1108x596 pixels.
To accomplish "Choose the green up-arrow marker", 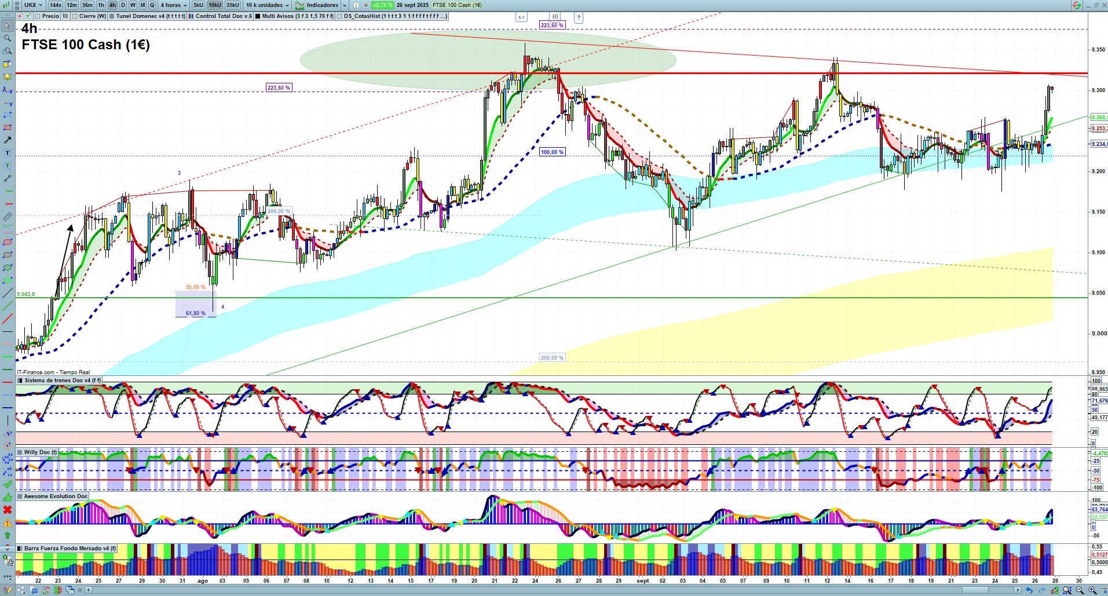I will 8,535.
